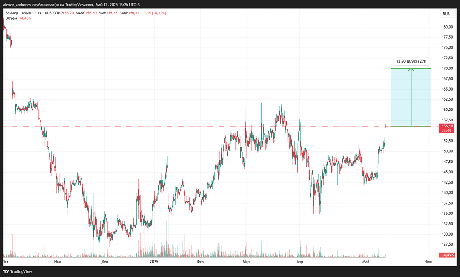Viewport: 460px width, 277px height.
Task: Click the 33:44 bar countdown timer
Action: 447,131
